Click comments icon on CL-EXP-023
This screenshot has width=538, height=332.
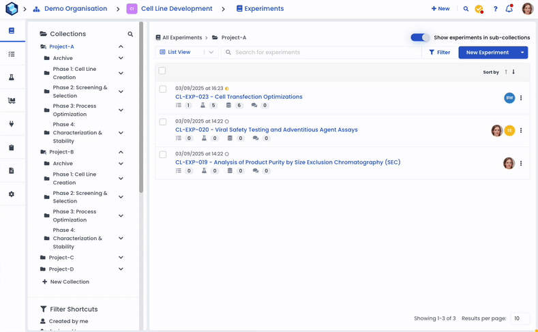(254, 105)
